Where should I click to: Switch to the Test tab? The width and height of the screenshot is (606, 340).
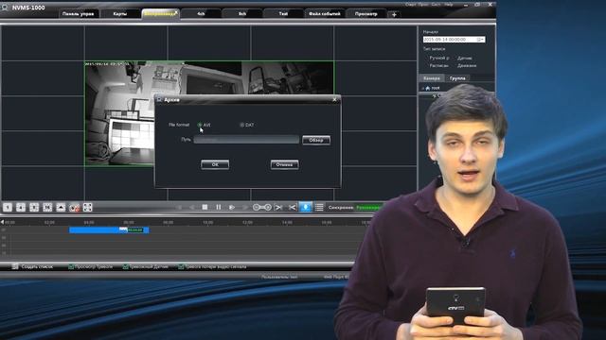pyautogui.click(x=283, y=14)
